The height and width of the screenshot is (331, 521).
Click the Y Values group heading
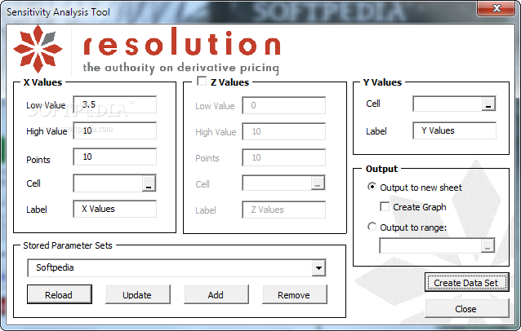pyautogui.click(x=382, y=82)
